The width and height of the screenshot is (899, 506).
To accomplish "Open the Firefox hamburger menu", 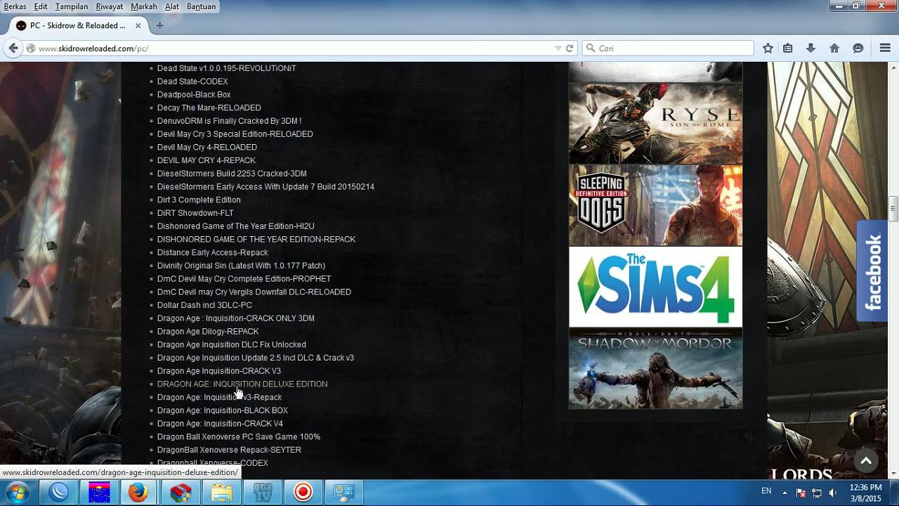I will pos(885,48).
